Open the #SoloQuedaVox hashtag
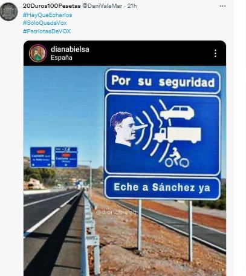This screenshot has width=246, height=276. click(45, 23)
